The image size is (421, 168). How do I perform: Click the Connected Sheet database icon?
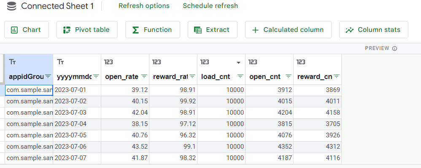point(11,6)
